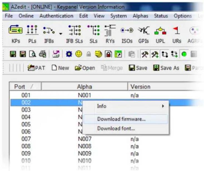Click the New file button
This screenshot has width=204, height=171.
click(60, 68)
